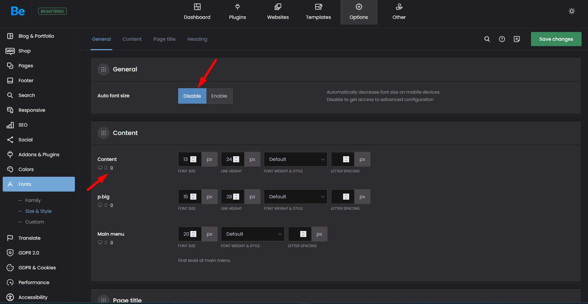Open Responsive settings
The height and width of the screenshot is (304, 588).
pos(39,110)
